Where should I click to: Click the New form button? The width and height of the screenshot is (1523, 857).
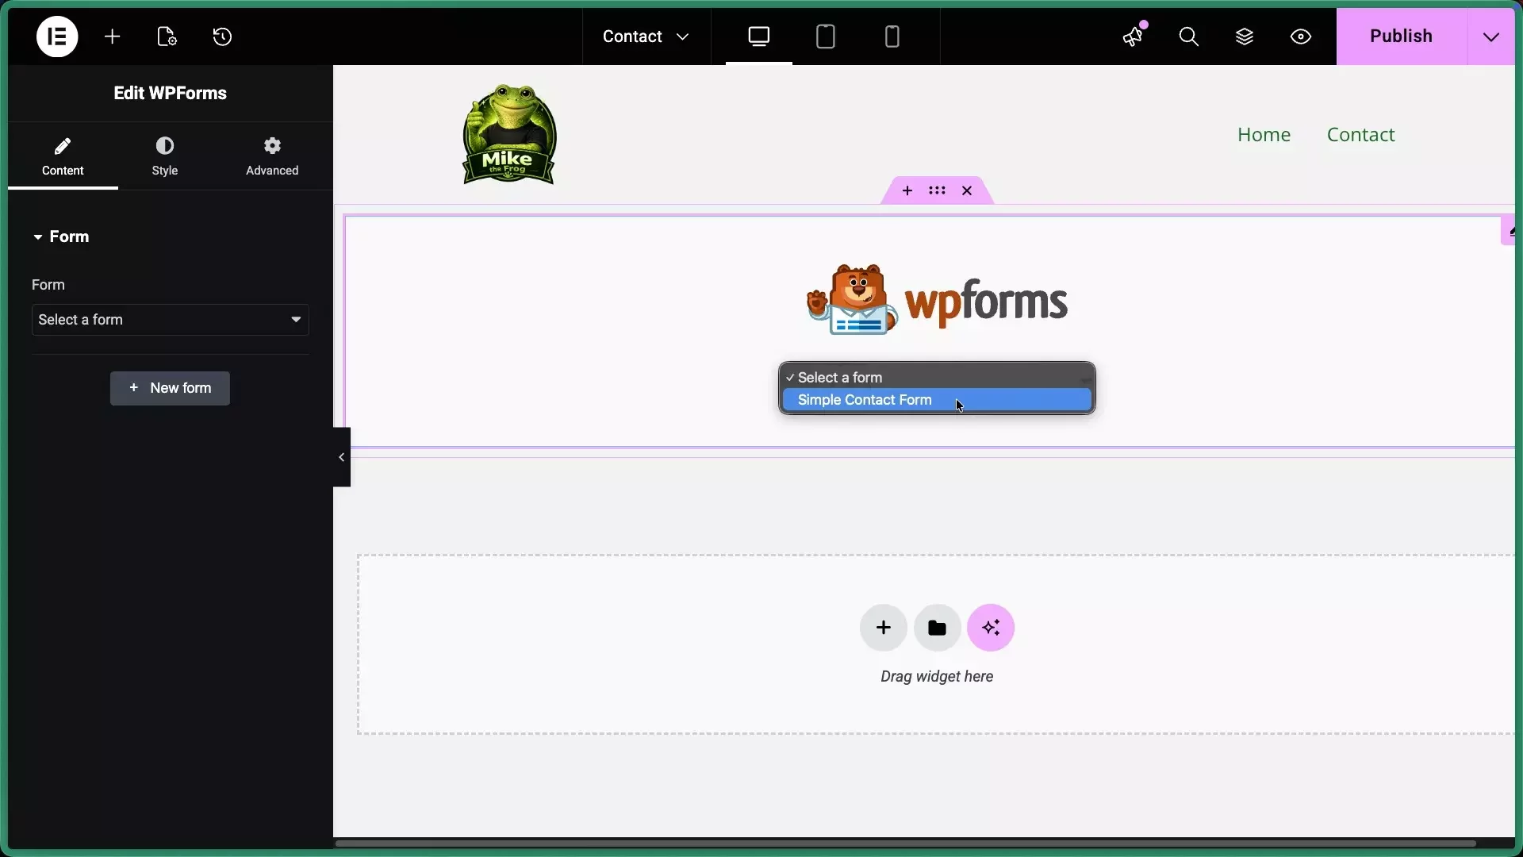coord(169,388)
